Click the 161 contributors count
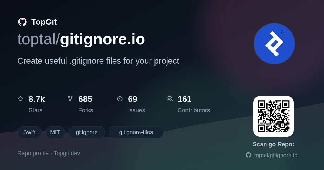 [185, 99]
